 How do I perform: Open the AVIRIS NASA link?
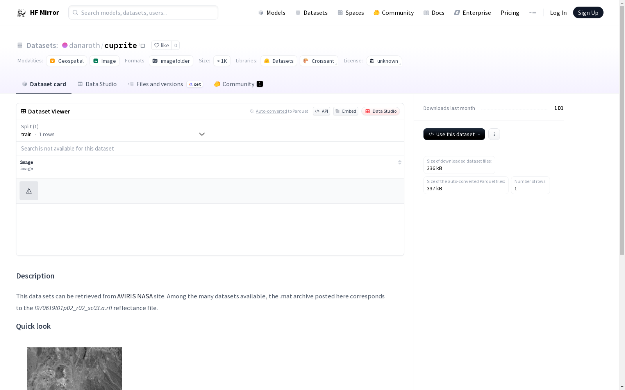pos(135,296)
